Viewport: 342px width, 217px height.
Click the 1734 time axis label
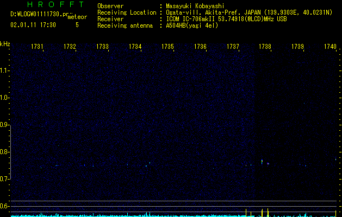pyautogui.click(x=135, y=46)
